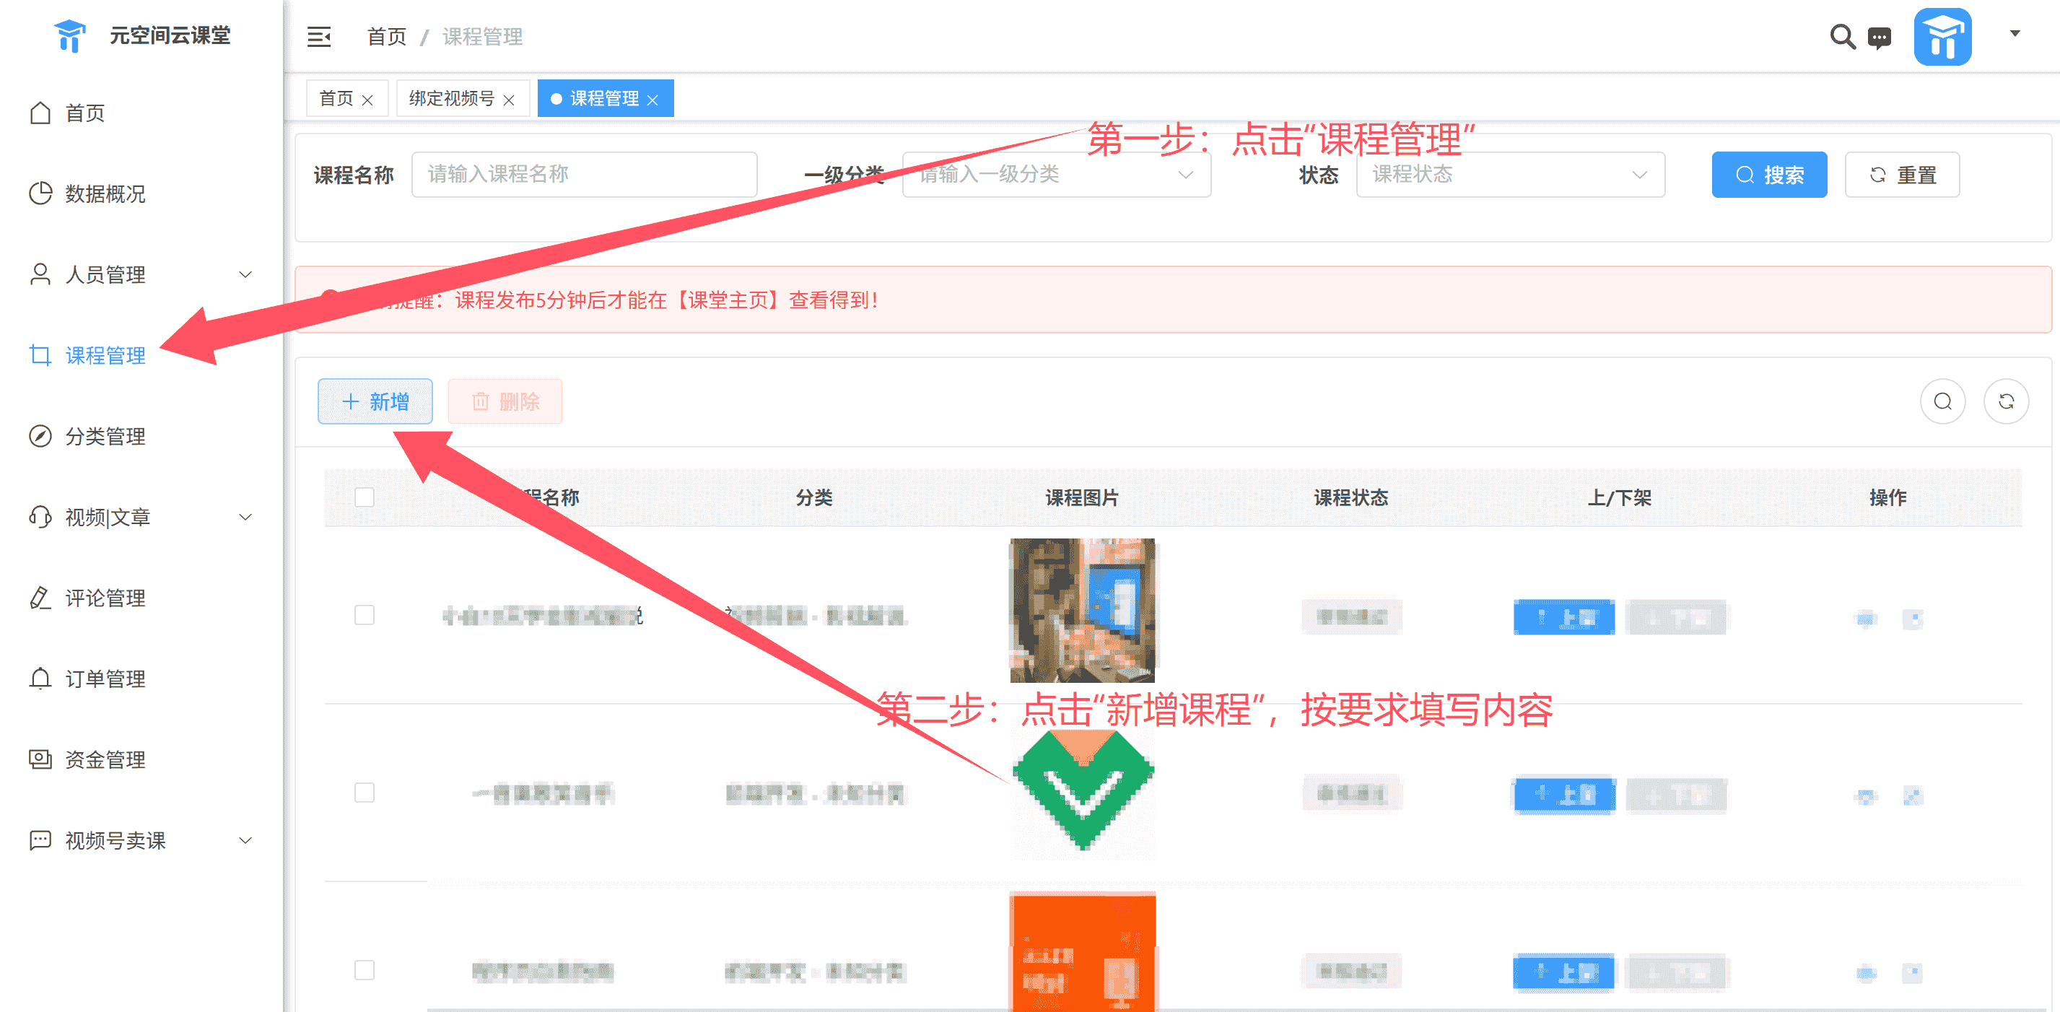Click the 新增 button to add a course
2060x1012 pixels.
click(x=375, y=401)
